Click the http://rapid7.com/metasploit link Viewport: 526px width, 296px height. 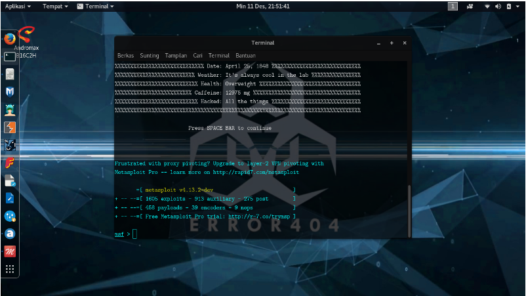pyautogui.click(x=256, y=172)
